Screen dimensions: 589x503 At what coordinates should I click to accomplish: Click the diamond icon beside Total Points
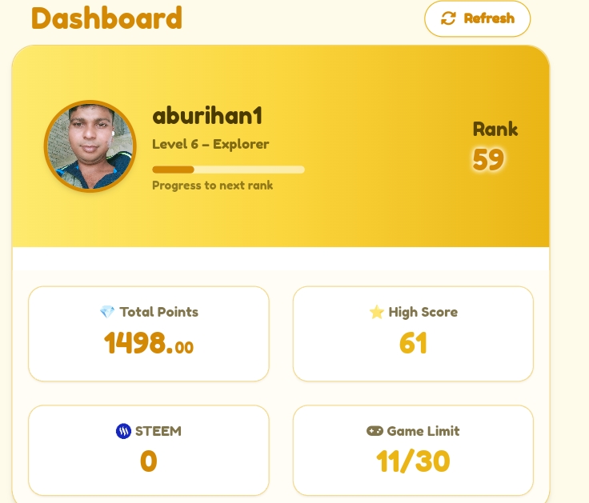tap(107, 312)
